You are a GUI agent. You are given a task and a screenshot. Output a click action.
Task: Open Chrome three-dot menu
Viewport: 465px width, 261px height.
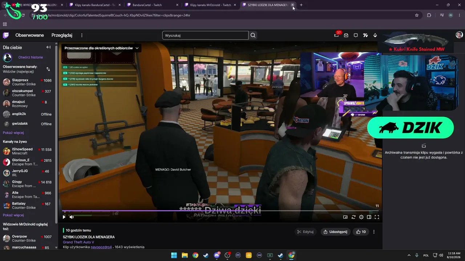[x=460, y=15]
